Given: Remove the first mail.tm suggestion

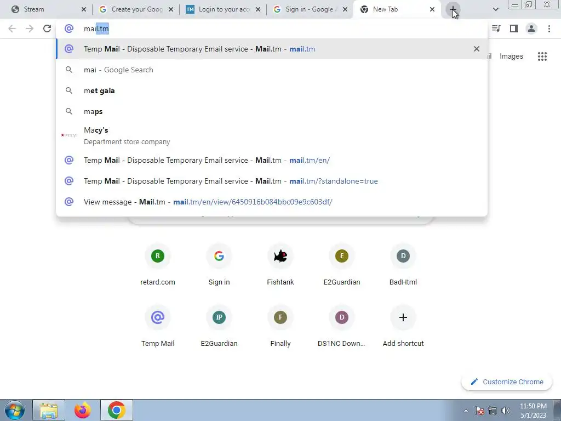Looking at the screenshot, I should click(477, 49).
